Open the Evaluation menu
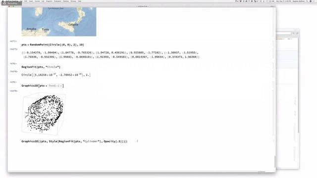This screenshot has width=317, height=178. click(x=57, y=1)
